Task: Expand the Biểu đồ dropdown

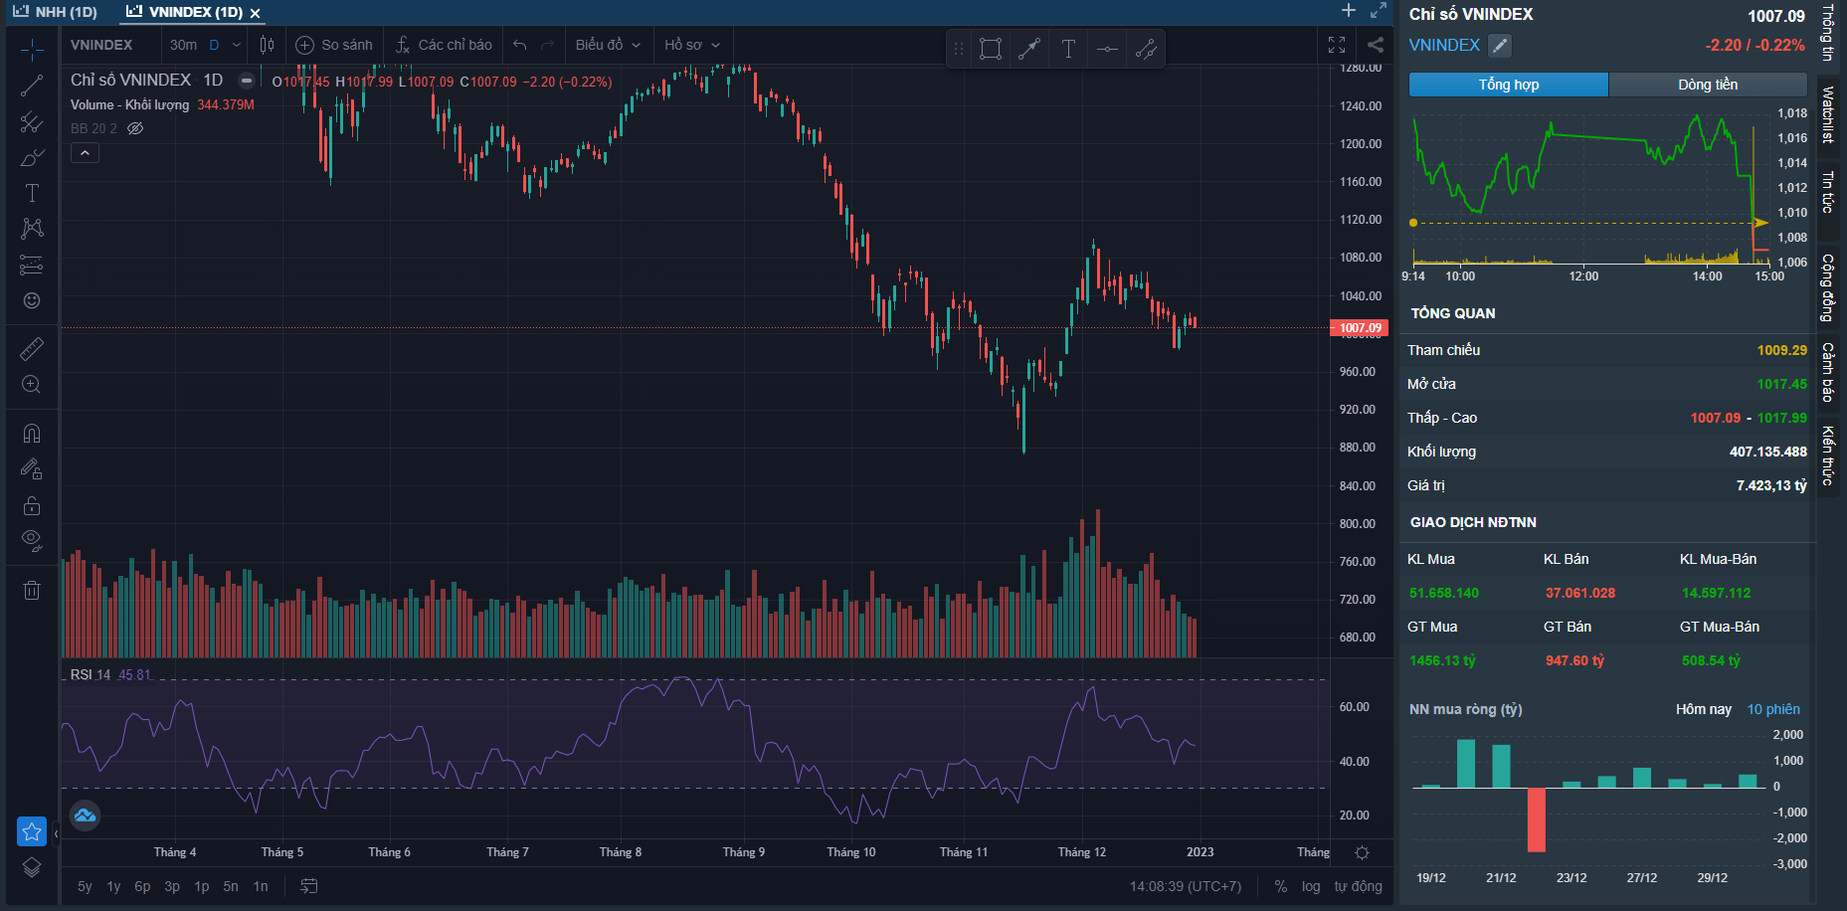Action: (608, 45)
